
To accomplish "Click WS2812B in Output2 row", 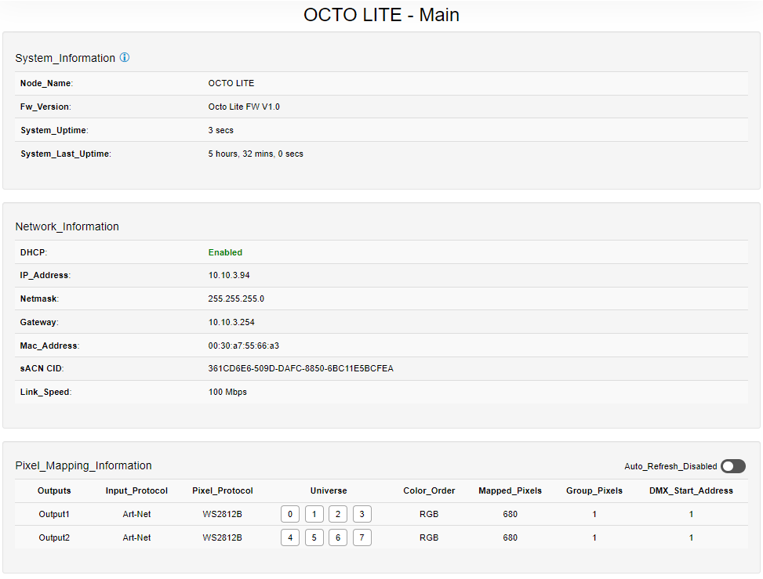I will point(223,537).
